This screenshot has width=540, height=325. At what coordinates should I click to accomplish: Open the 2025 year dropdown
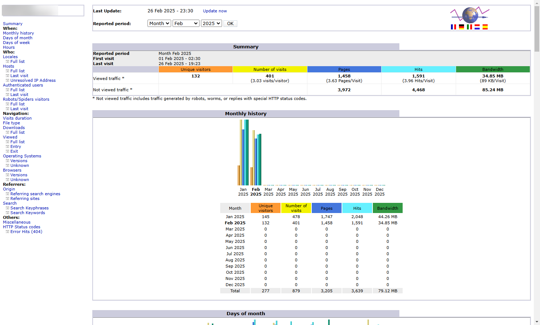(x=211, y=23)
